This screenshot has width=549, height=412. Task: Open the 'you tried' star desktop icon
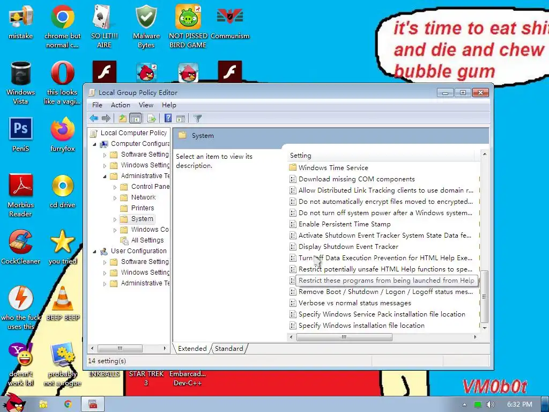(62, 247)
